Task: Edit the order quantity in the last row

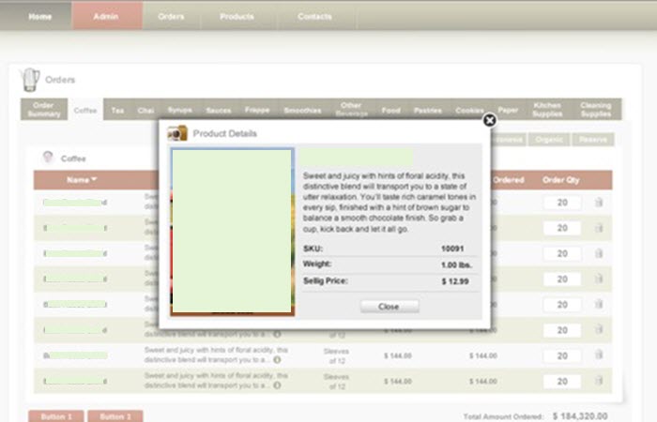Action: click(562, 382)
